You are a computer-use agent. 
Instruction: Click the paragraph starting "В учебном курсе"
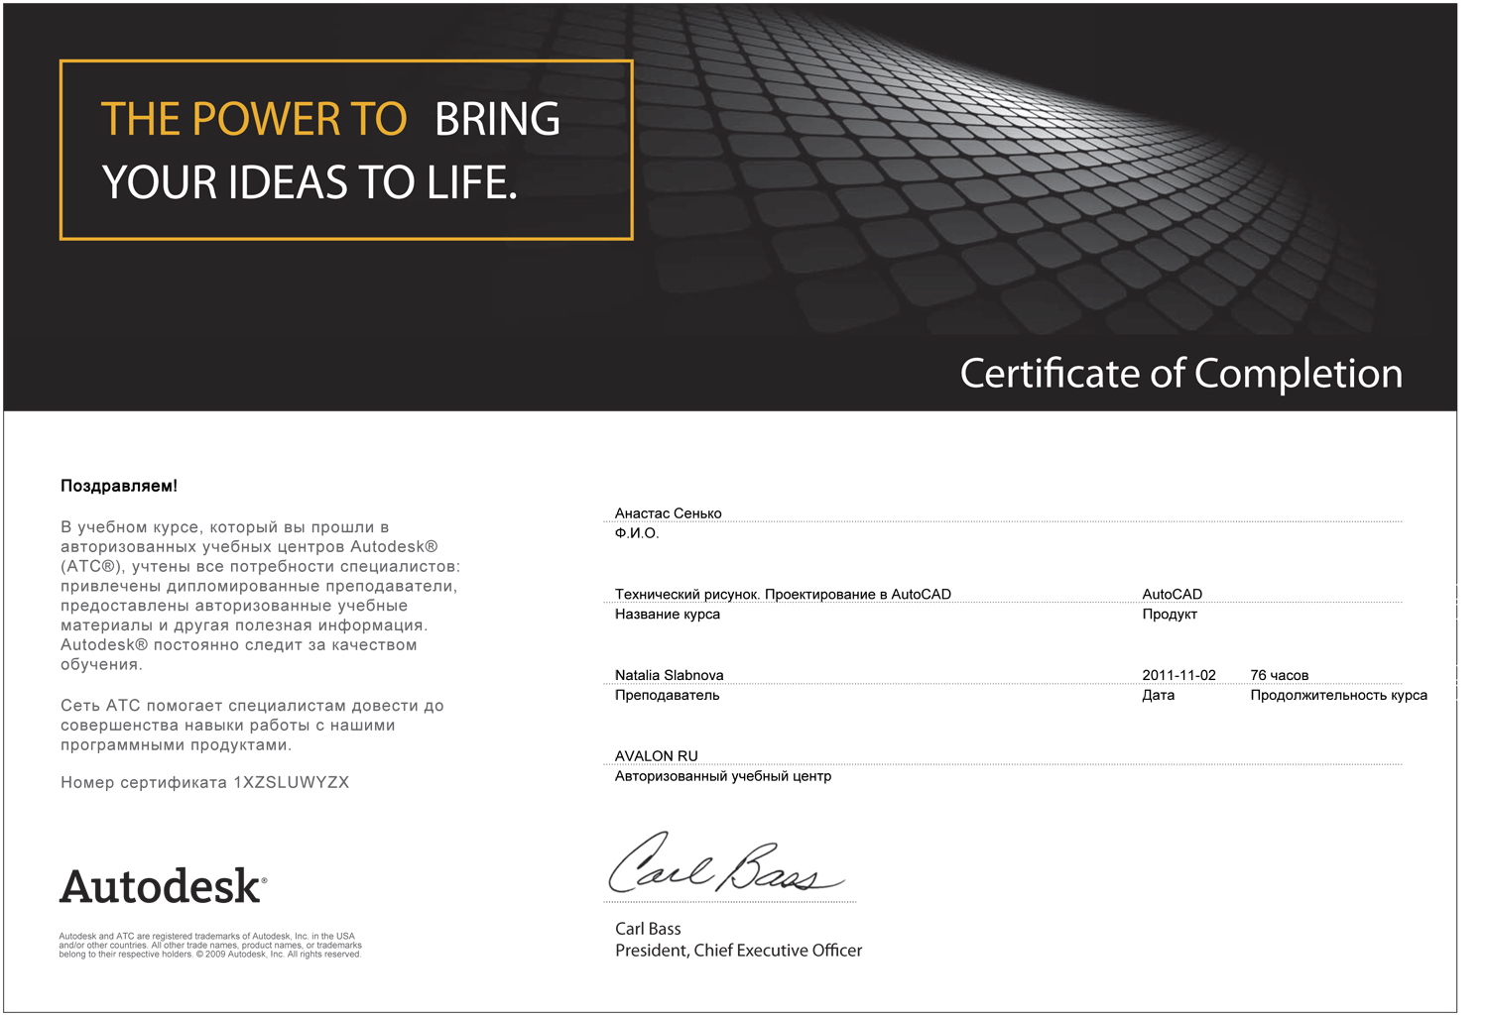pos(260,596)
